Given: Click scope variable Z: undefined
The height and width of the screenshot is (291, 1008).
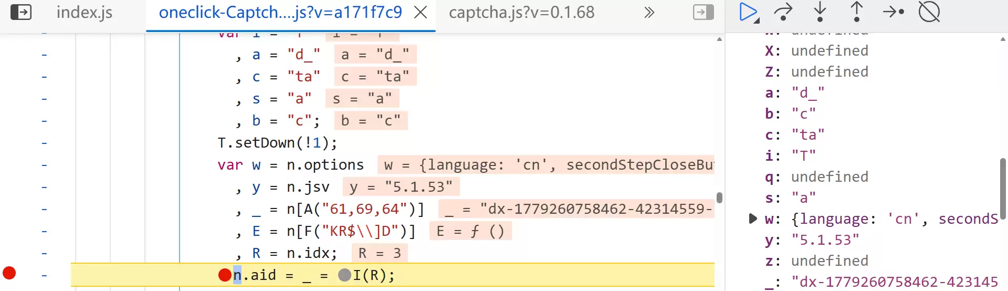Looking at the screenshot, I should coord(816,72).
